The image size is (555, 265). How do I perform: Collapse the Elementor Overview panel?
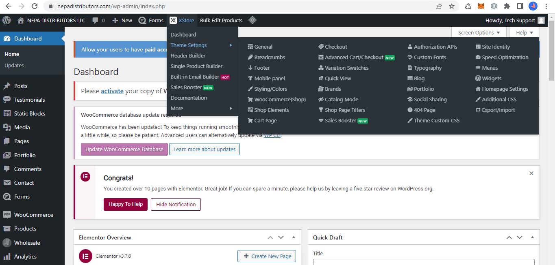click(x=293, y=237)
